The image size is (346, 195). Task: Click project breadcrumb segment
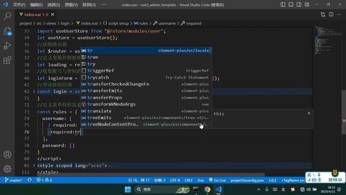point(25,23)
